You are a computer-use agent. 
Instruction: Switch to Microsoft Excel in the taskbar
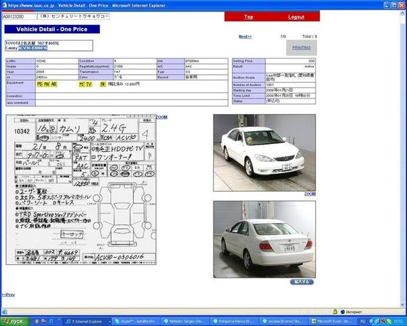pos(332,321)
